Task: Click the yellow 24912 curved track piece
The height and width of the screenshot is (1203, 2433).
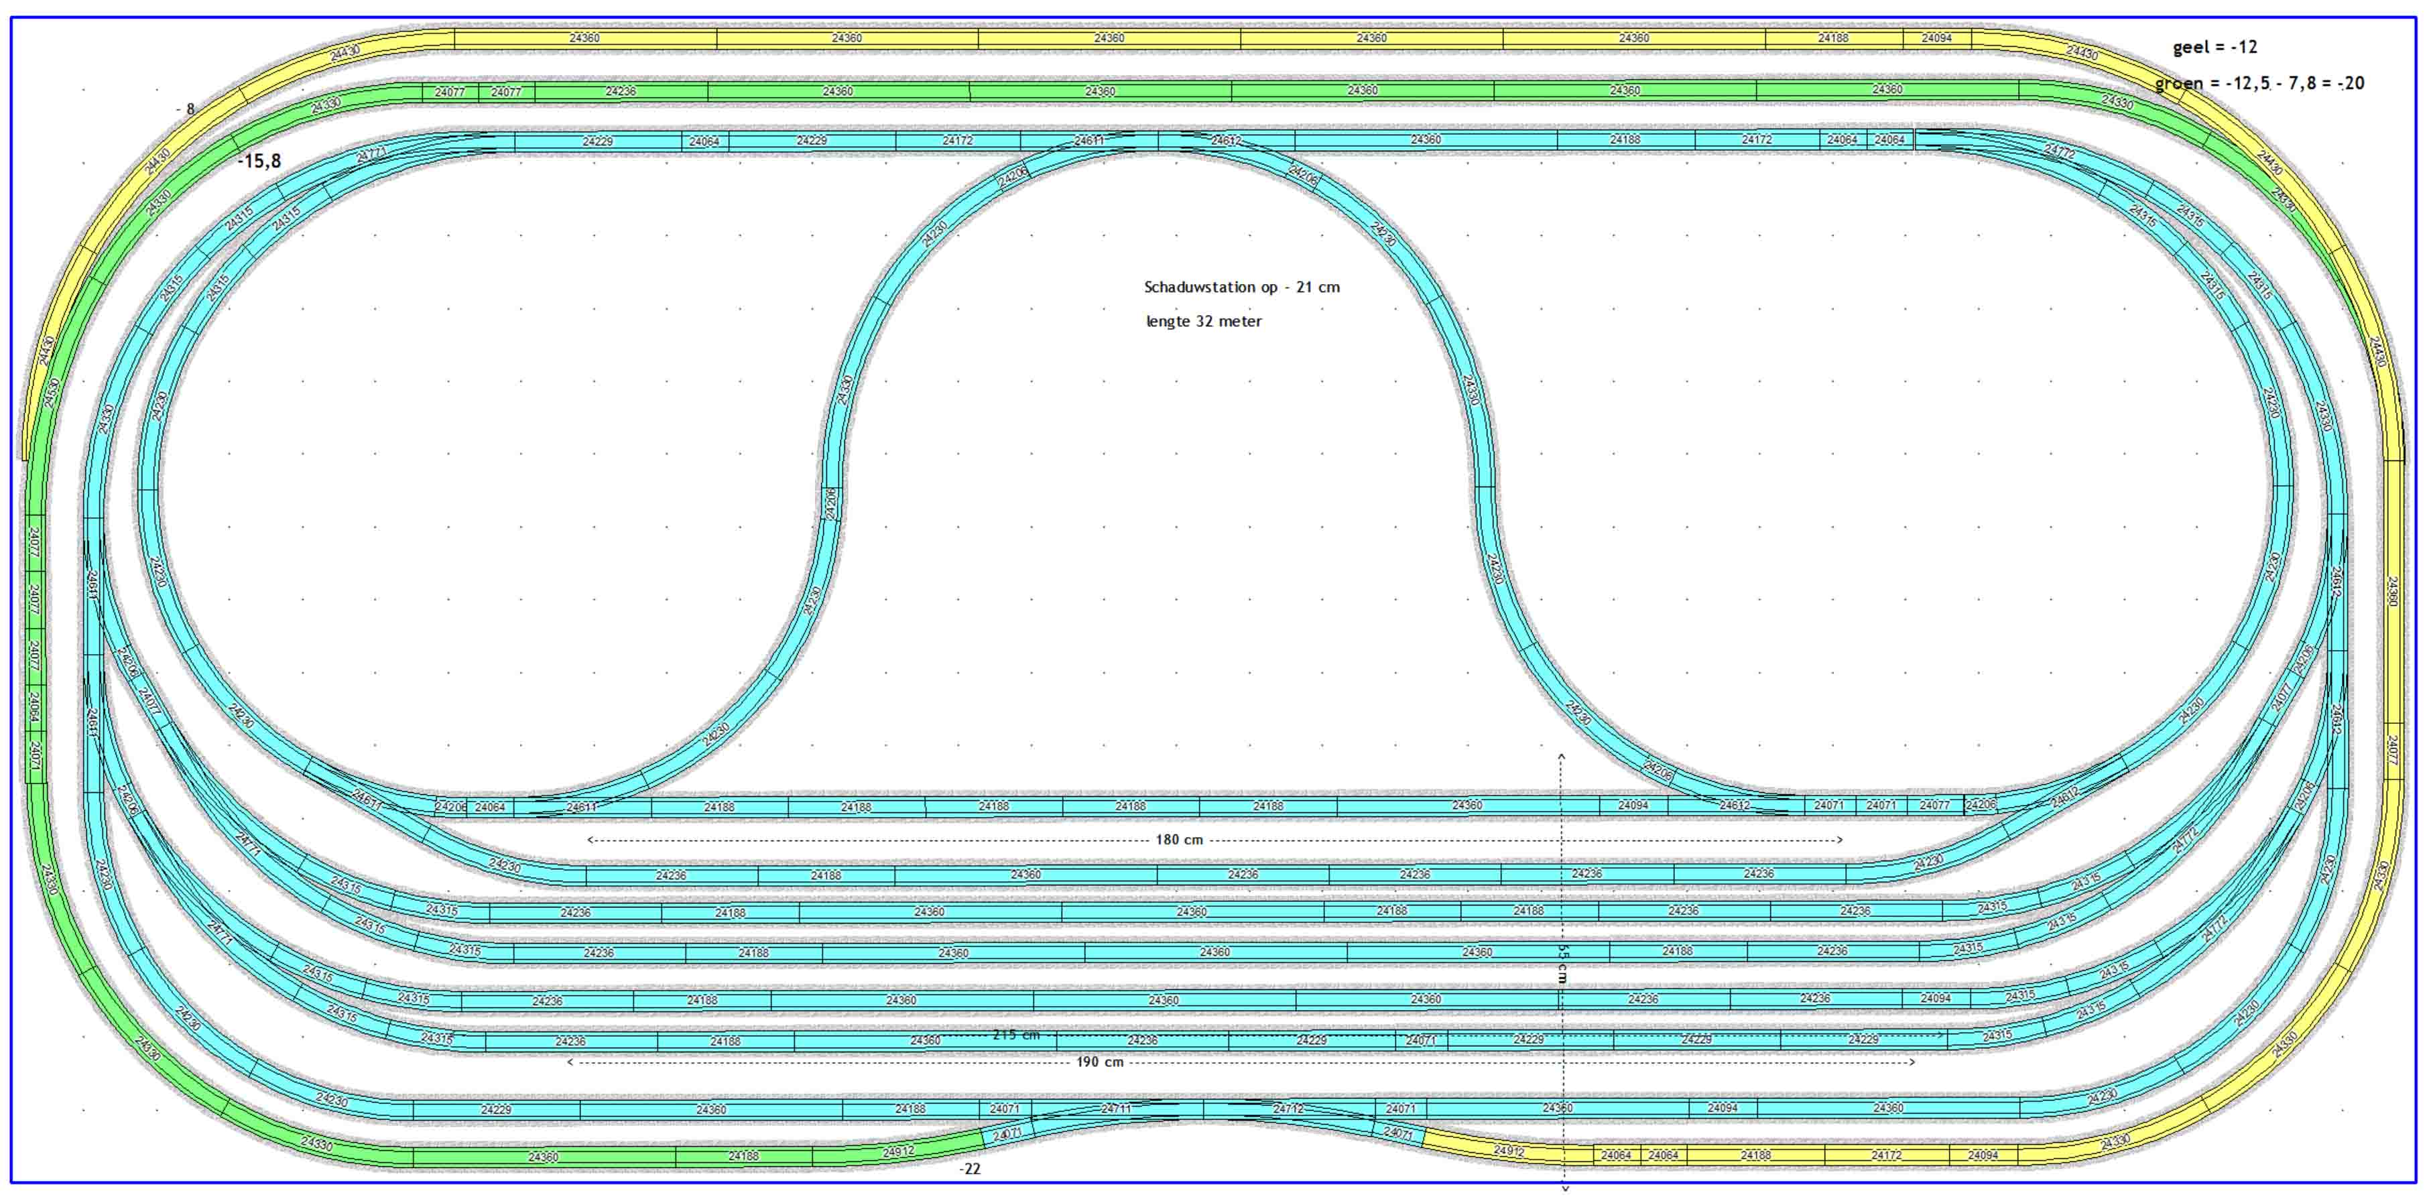Action: (1508, 1150)
